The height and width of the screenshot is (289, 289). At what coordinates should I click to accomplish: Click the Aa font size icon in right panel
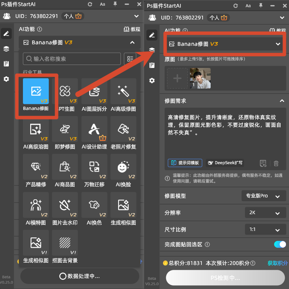click(248, 6)
